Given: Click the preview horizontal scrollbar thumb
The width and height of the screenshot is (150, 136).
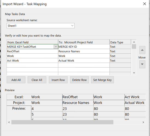Looking at the screenshot, I should (x=62, y=122).
